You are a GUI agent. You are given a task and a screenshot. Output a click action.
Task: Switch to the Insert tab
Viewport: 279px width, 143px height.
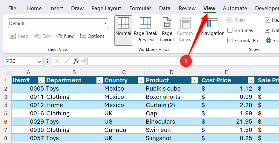(x=56, y=8)
